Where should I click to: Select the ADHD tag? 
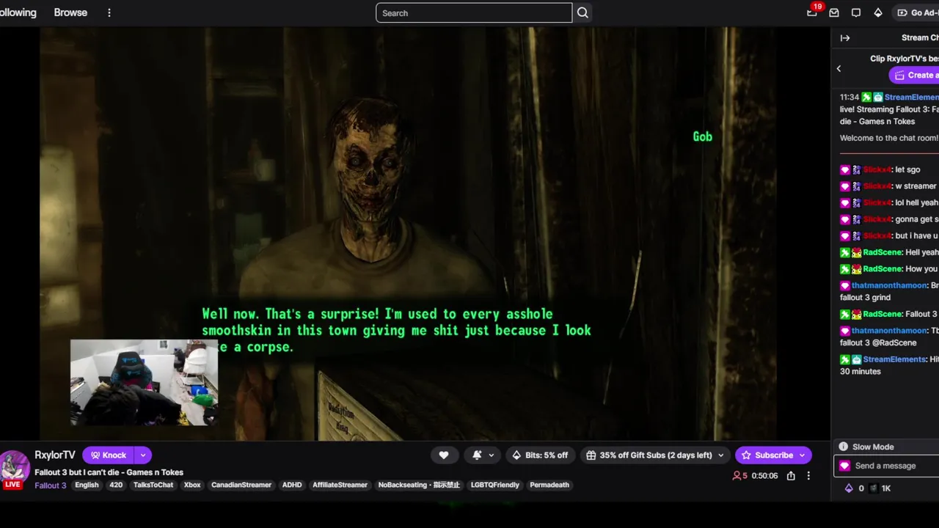[292, 485]
